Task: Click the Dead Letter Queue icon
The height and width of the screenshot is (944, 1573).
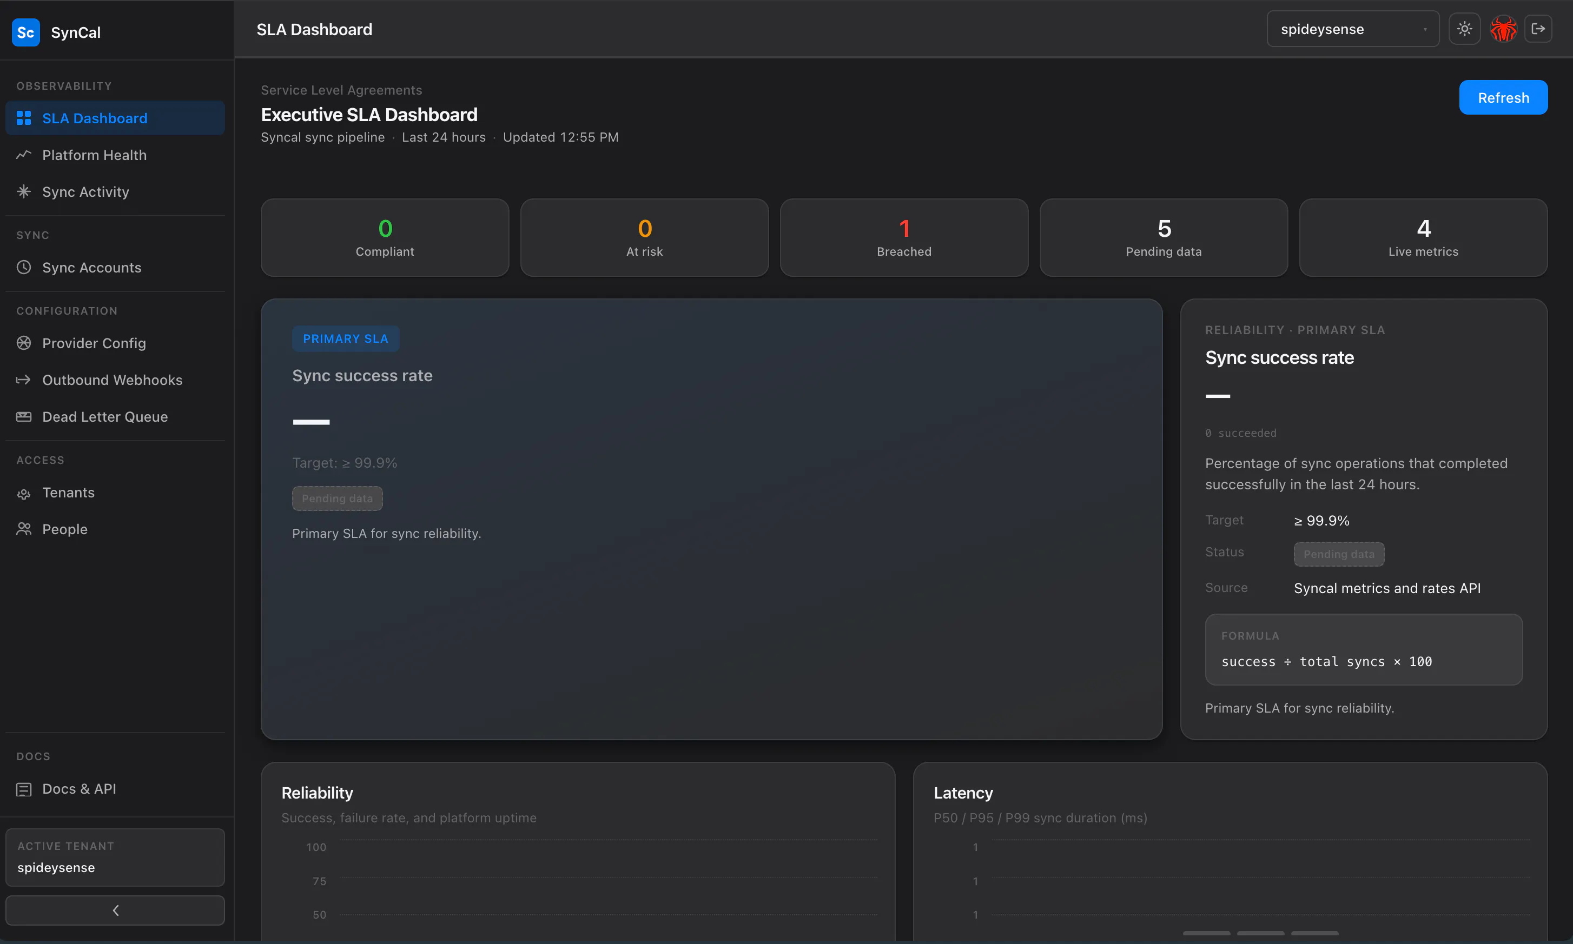Action: coord(24,417)
